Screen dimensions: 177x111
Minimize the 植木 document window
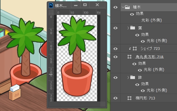[x=76, y=5]
